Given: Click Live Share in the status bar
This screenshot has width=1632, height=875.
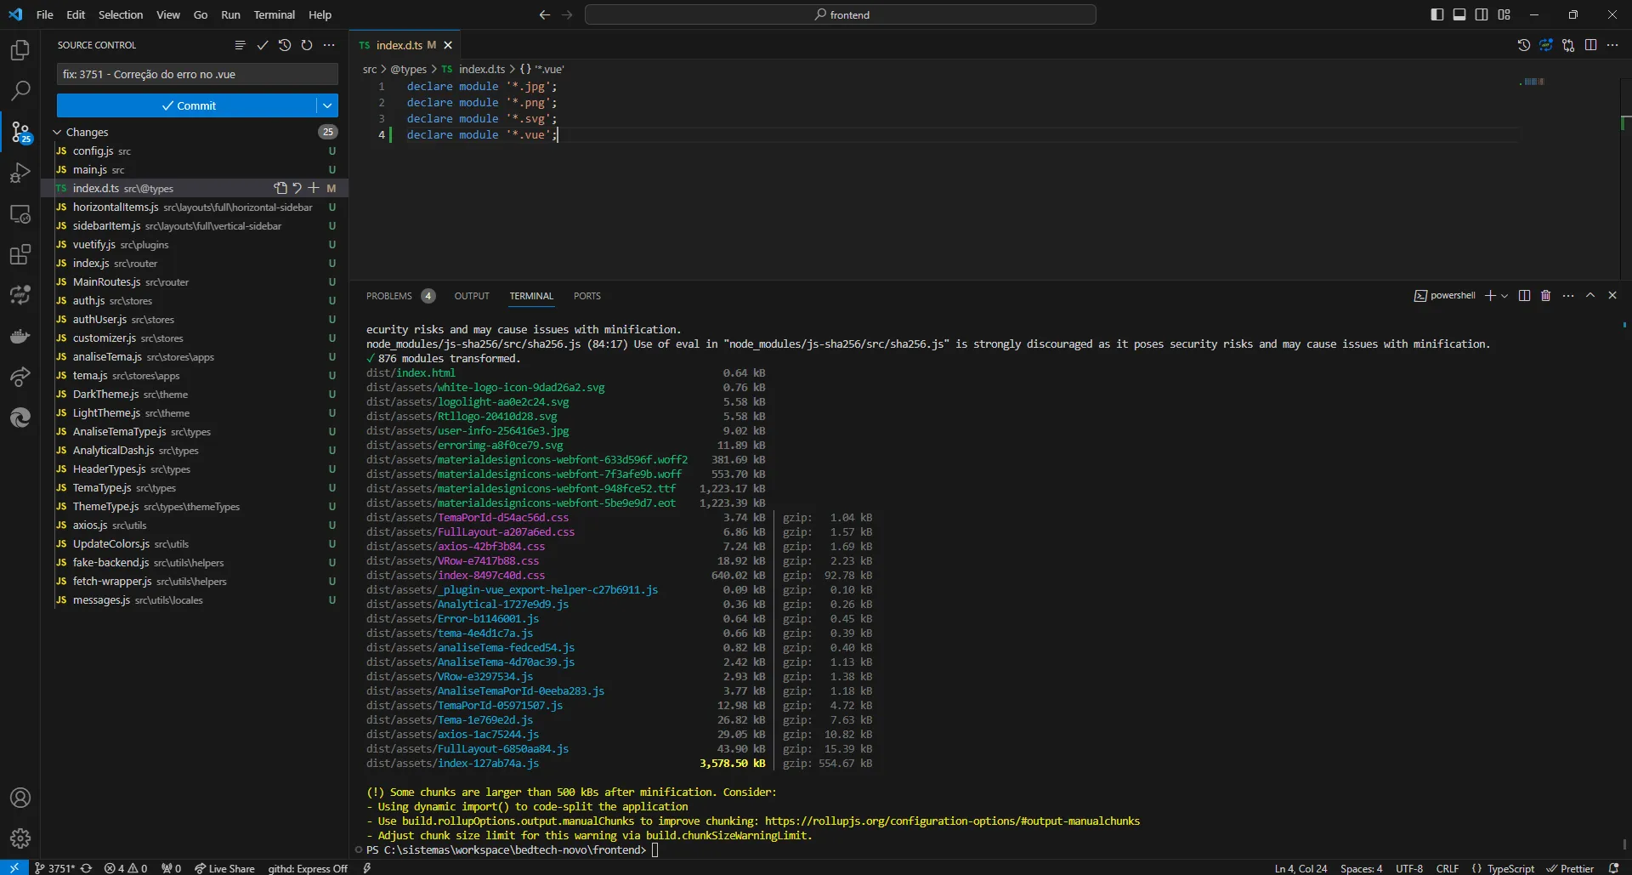Looking at the screenshot, I should point(224,868).
